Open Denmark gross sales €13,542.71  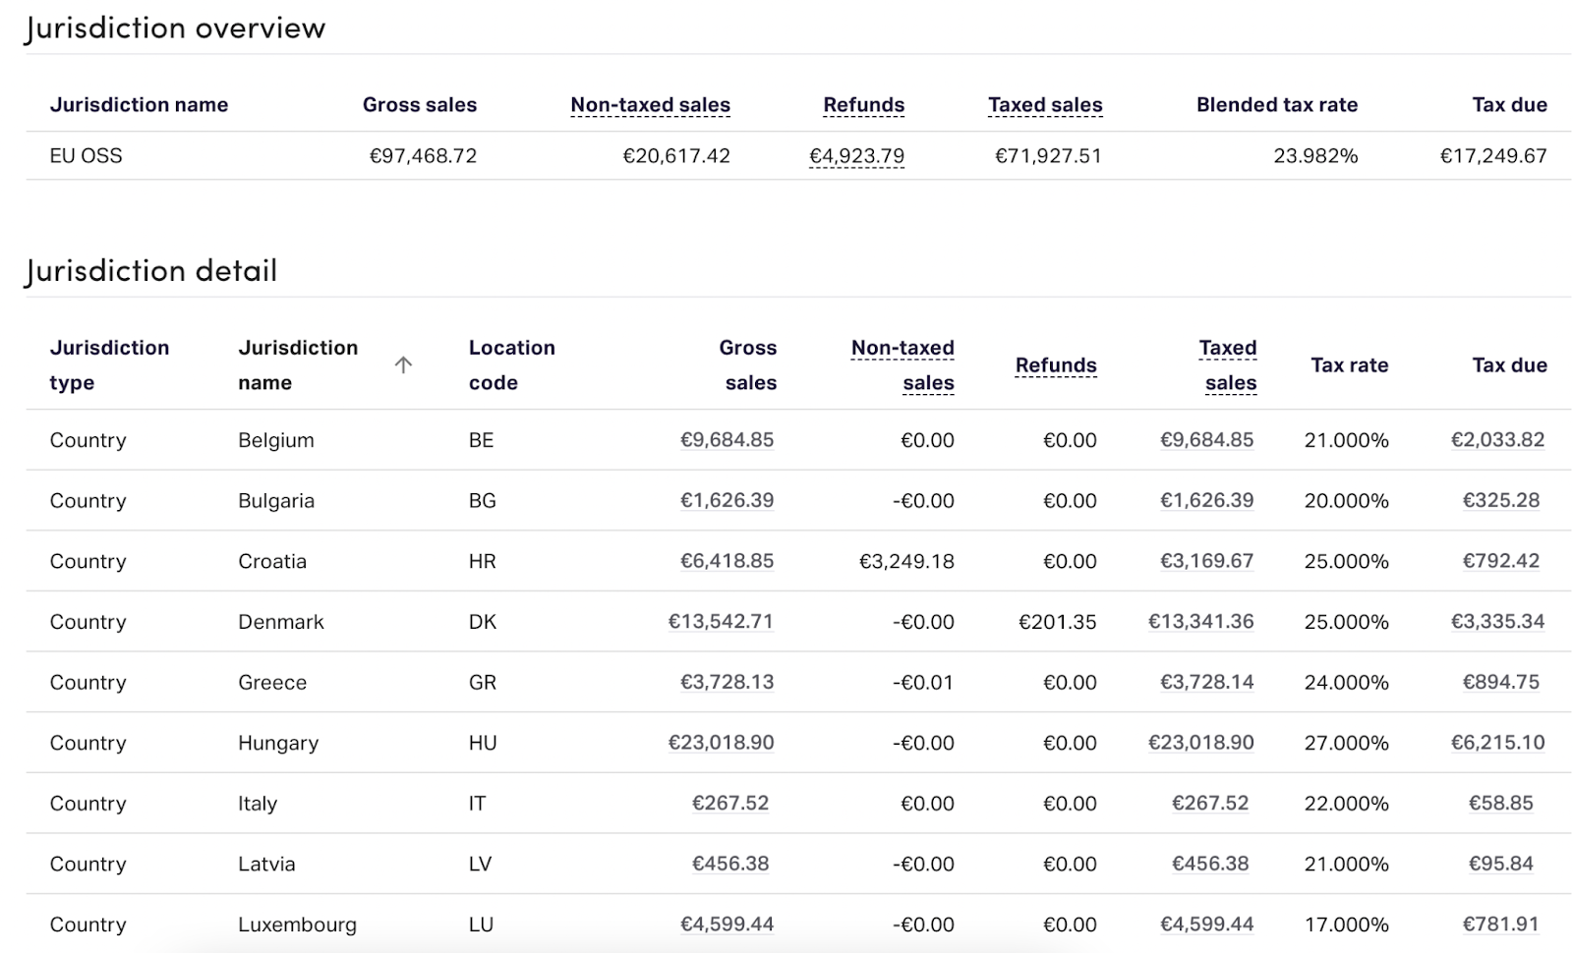721,622
